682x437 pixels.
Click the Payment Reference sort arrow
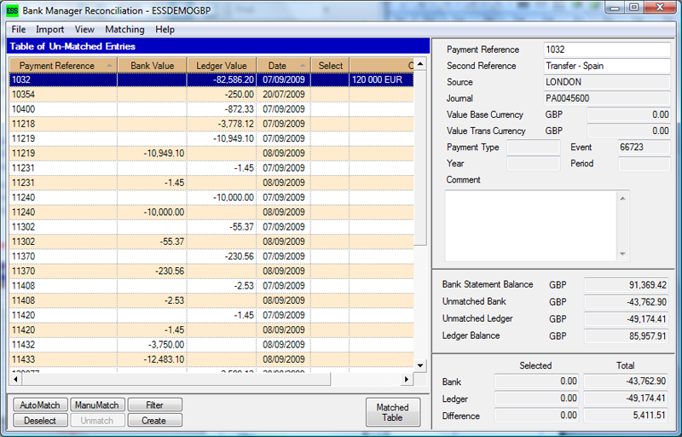click(109, 66)
